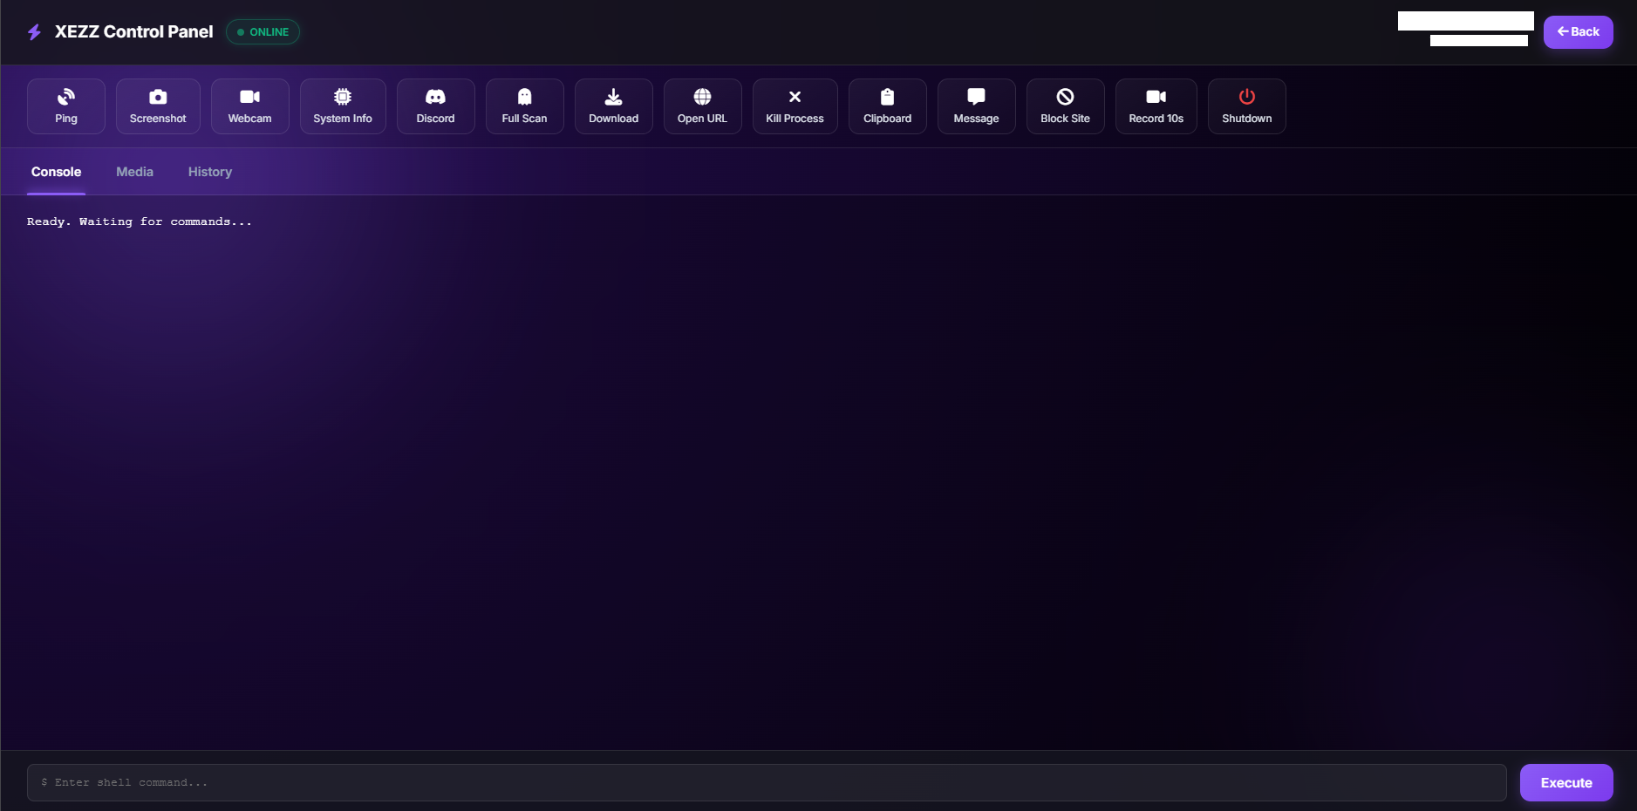Image resolution: width=1637 pixels, height=811 pixels.
Task: Launch the Discord tool
Action: pos(435,106)
